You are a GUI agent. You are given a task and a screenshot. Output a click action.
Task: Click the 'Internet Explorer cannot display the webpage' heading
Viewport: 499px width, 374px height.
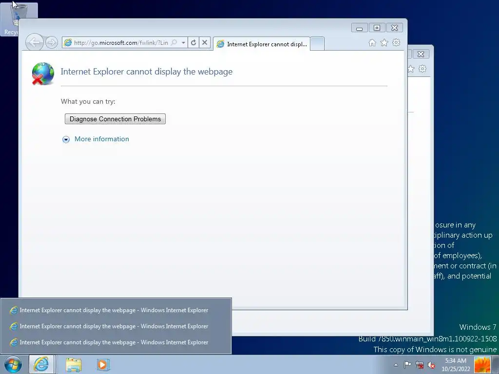pos(147,72)
